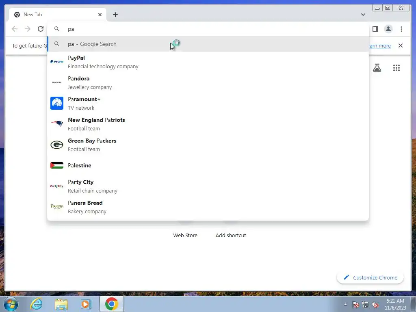Select the New England Patriots suggestion
The image size is (416, 312).
(208, 124)
